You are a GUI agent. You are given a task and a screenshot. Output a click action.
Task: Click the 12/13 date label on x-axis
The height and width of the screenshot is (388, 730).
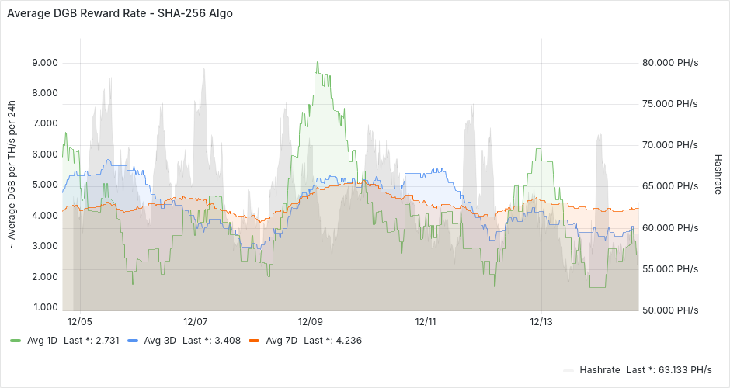tap(541, 321)
